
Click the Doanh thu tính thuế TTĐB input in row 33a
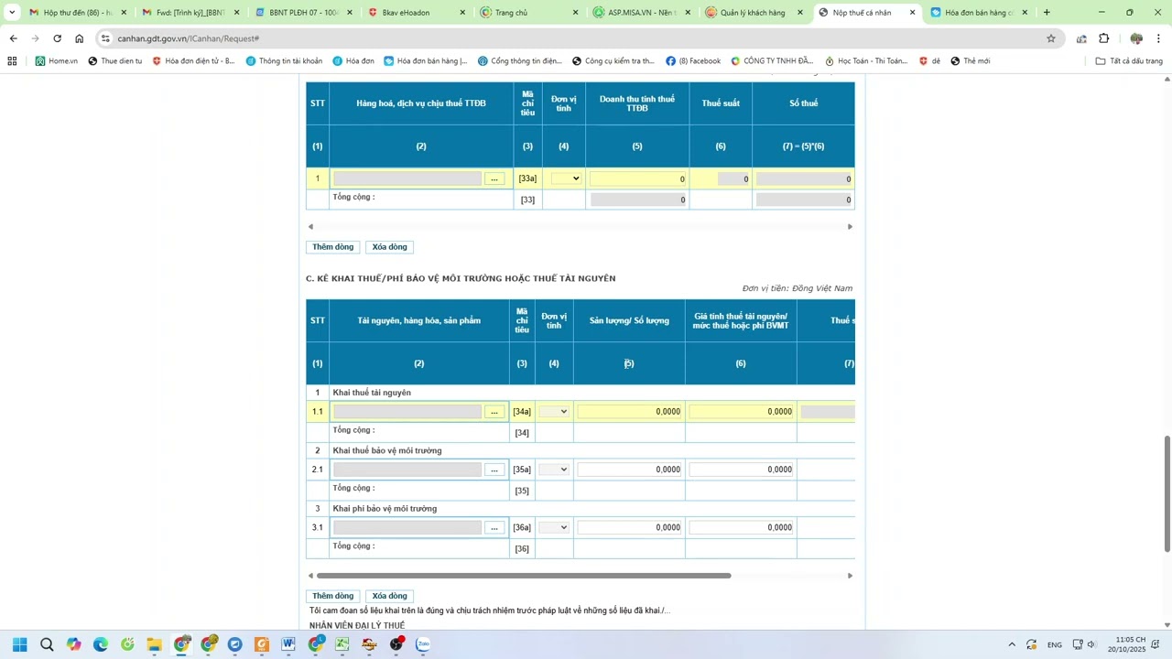pyautogui.click(x=638, y=178)
